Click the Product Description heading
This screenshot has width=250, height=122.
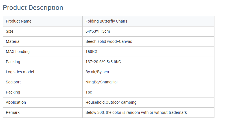33,8
